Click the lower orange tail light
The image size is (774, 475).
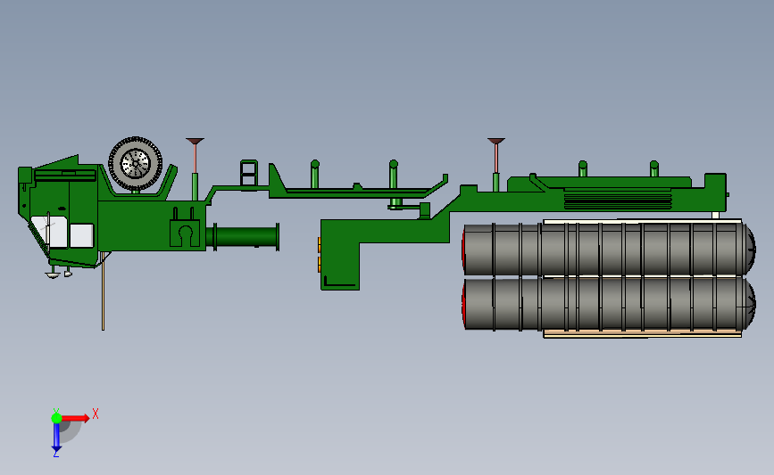tap(320, 264)
